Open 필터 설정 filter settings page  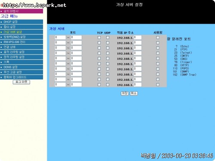click(x=21, y=27)
